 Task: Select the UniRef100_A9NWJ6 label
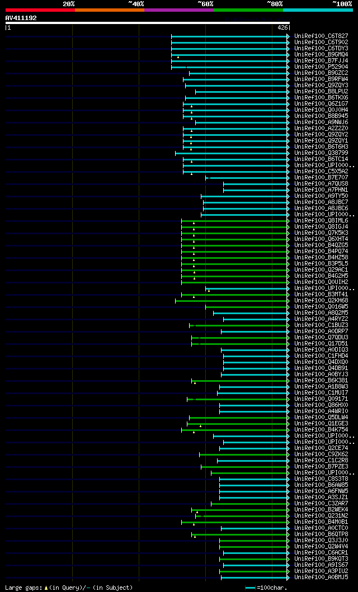click(322, 122)
